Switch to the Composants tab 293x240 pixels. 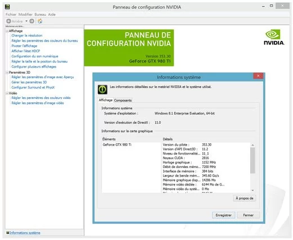[x=123, y=101]
